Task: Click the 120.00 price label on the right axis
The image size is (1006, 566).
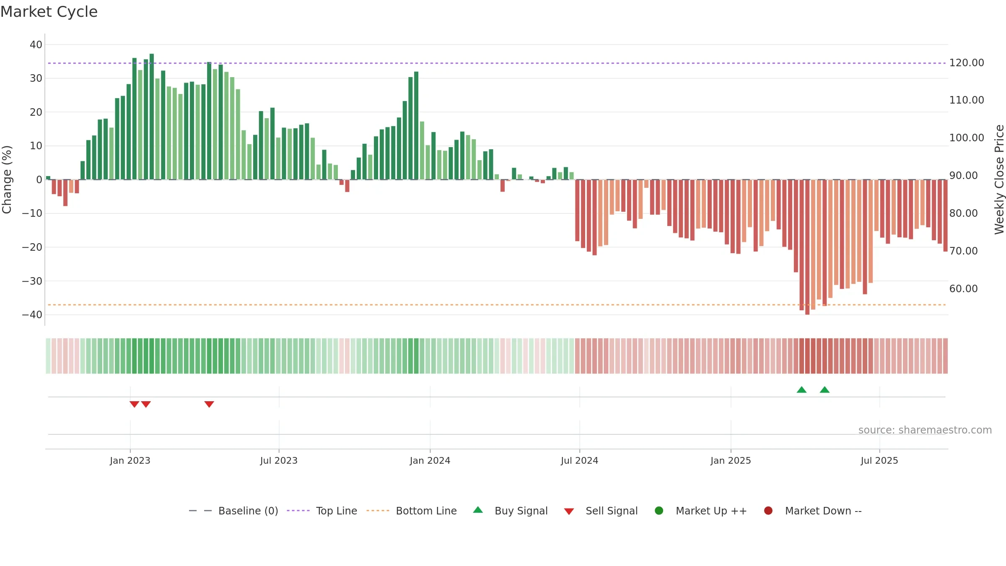Action: (967, 62)
